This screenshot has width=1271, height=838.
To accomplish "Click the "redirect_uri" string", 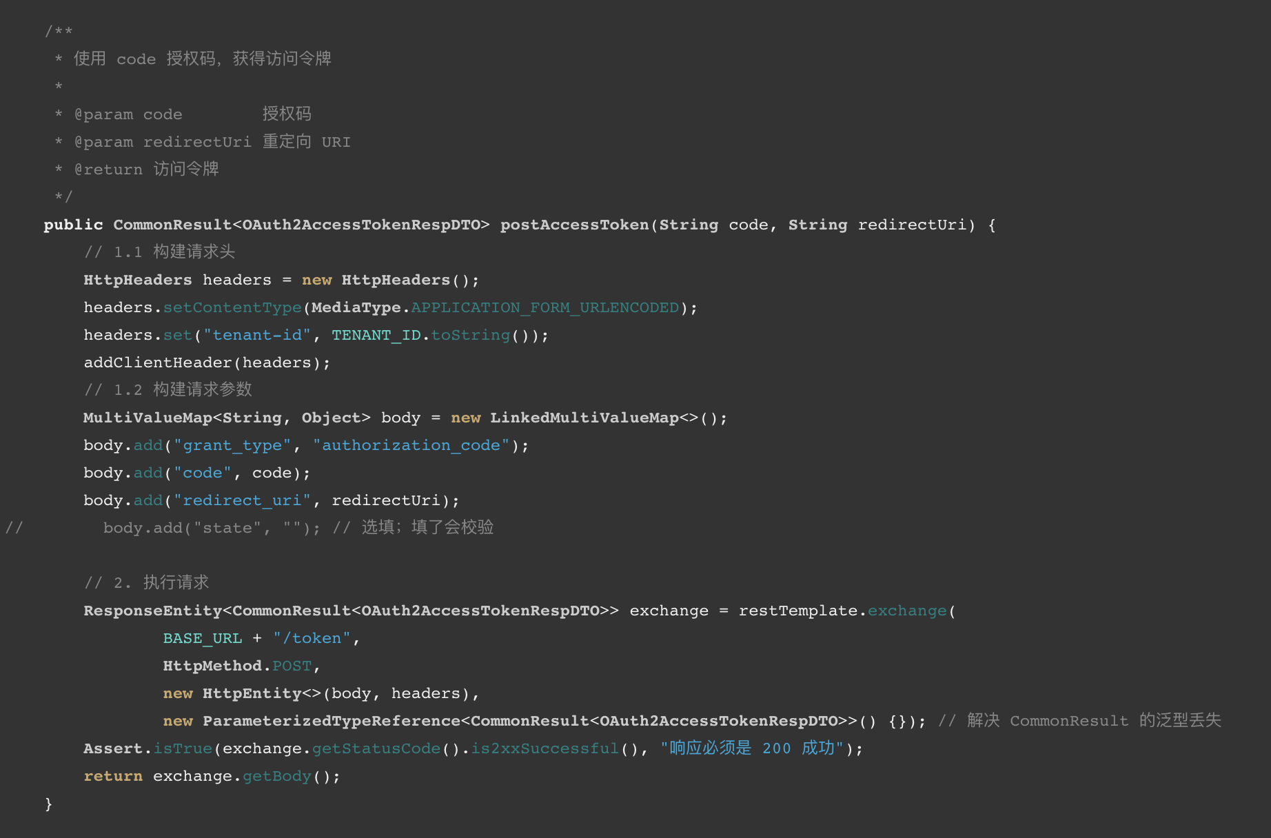I will (x=242, y=500).
